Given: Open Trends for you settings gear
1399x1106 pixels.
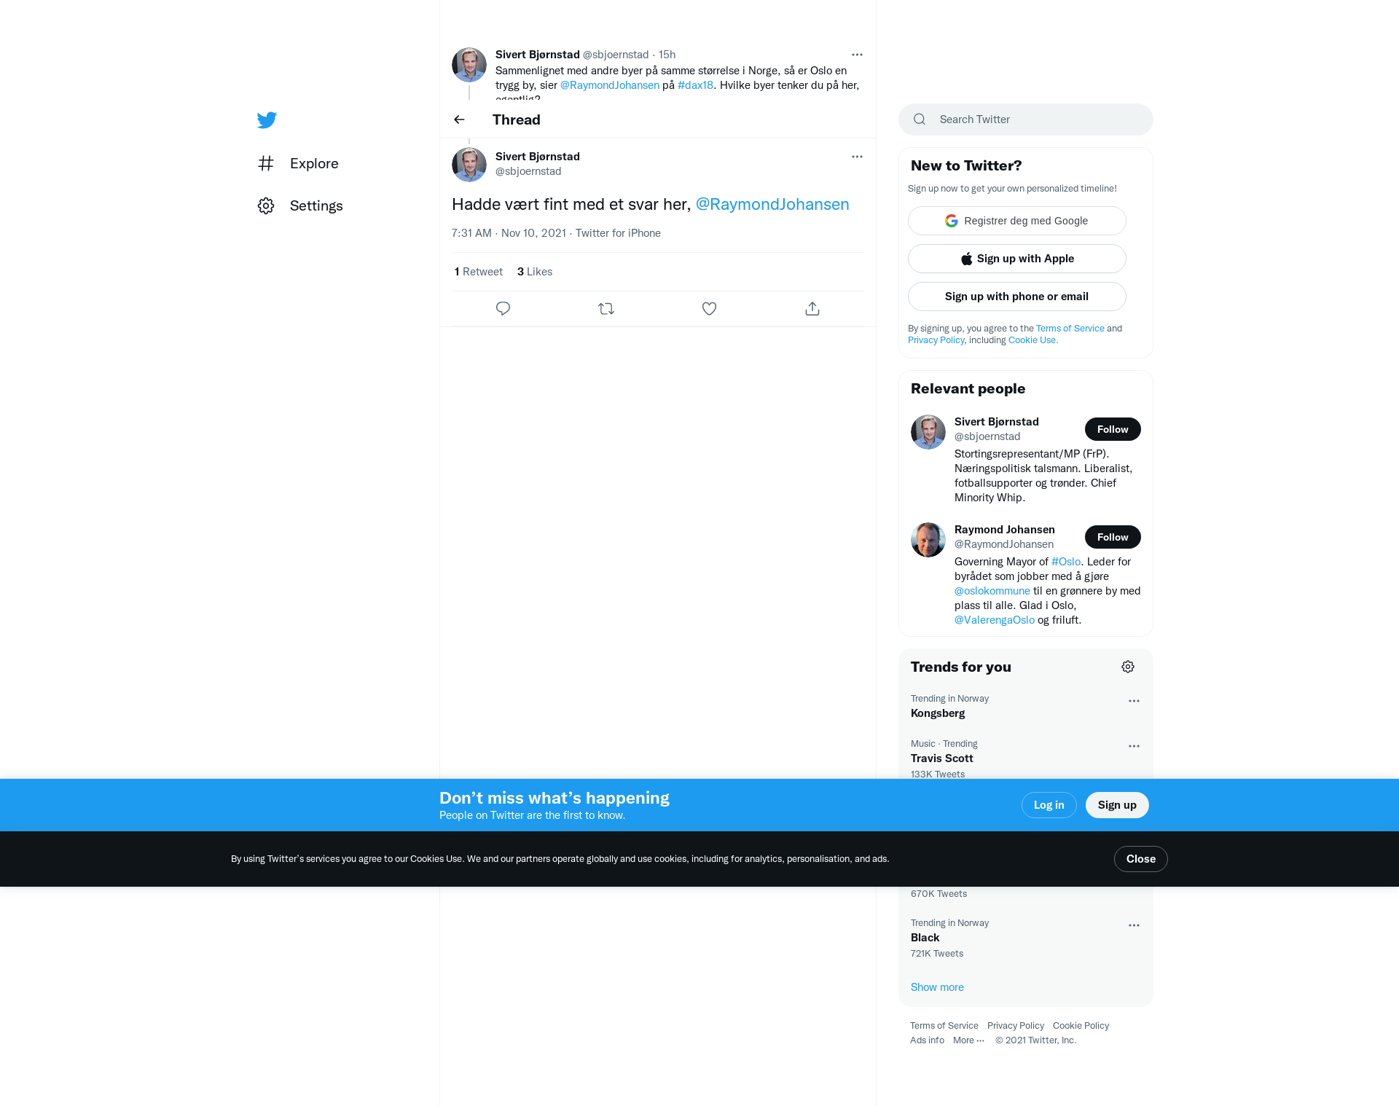Looking at the screenshot, I should [1128, 667].
